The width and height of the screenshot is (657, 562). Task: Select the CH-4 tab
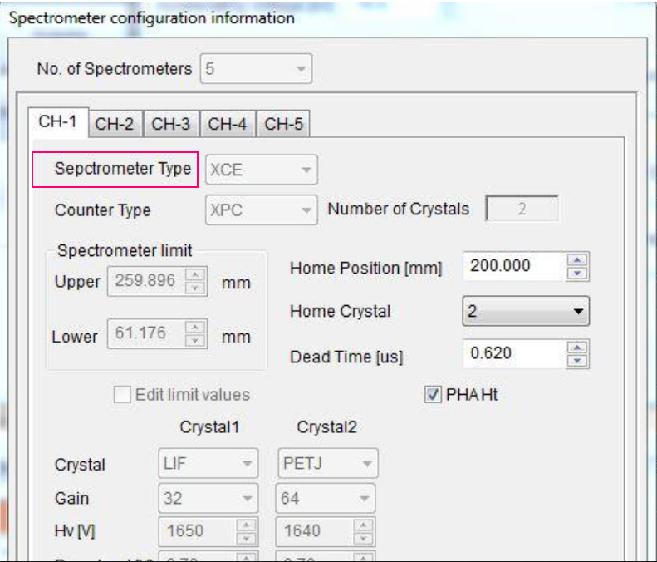point(227,125)
